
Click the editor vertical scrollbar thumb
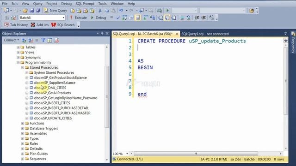286,81
